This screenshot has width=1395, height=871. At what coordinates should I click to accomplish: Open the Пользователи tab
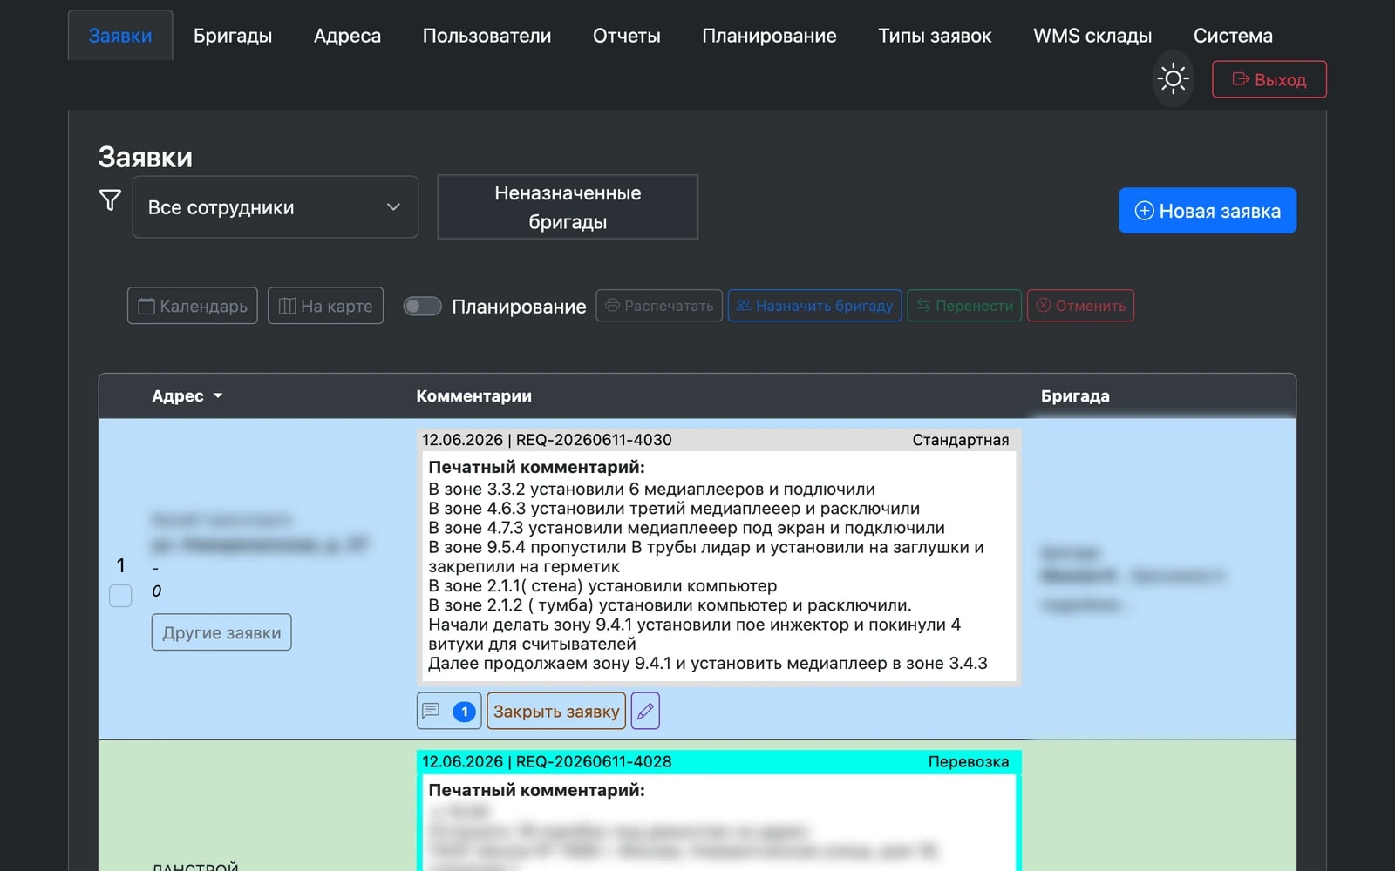coord(487,36)
